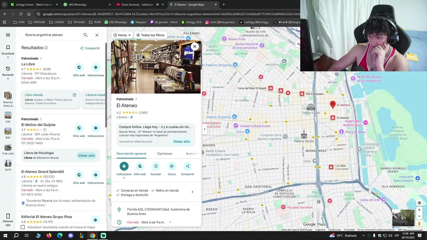Open Sitio web for El Molino del Quijote
The image size is (427, 240).
click(x=79, y=128)
